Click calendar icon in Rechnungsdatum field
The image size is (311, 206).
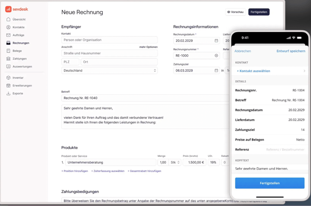[216, 41]
